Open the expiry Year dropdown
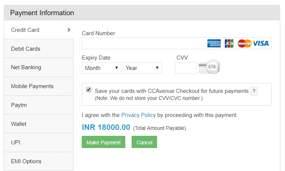The height and width of the screenshot is (171, 285). point(142,68)
